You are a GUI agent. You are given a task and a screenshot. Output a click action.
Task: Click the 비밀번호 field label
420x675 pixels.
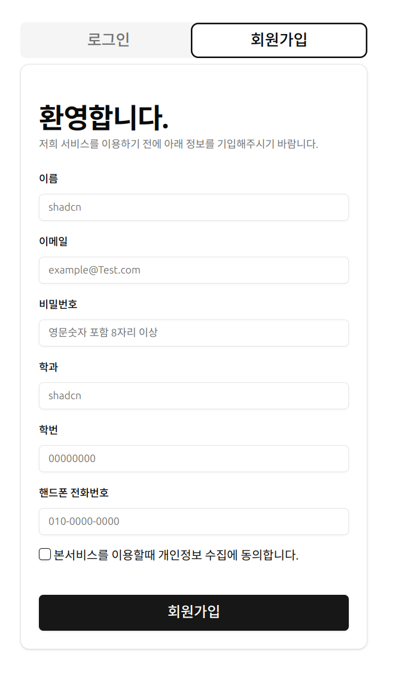[58, 304]
